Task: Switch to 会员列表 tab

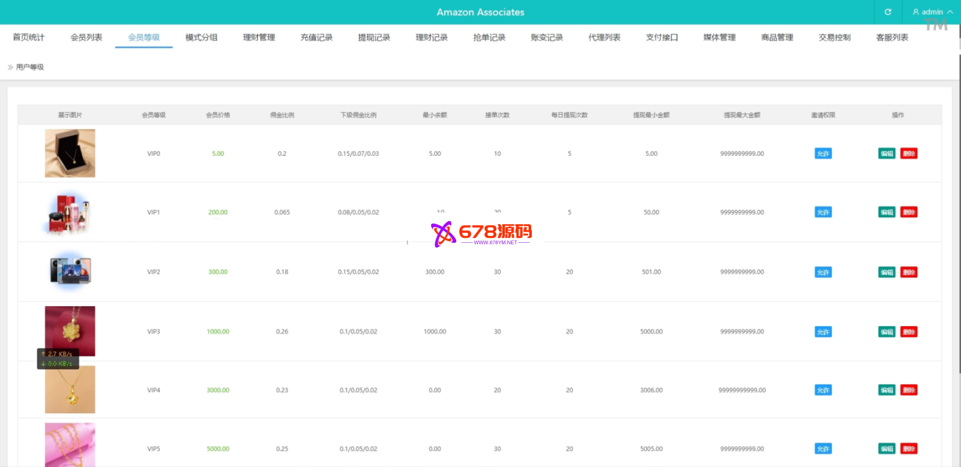Action: (x=86, y=38)
